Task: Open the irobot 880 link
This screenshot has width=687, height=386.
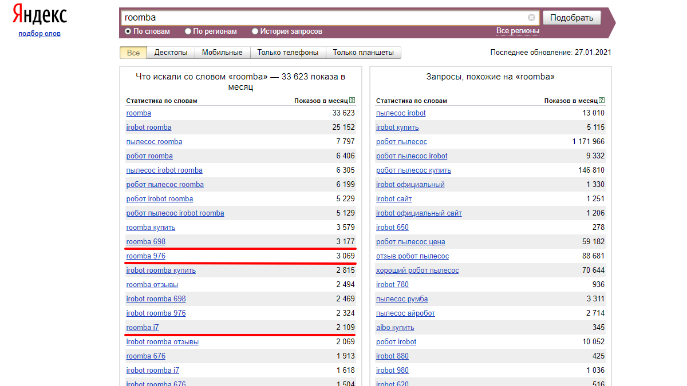Action: (392, 356)
